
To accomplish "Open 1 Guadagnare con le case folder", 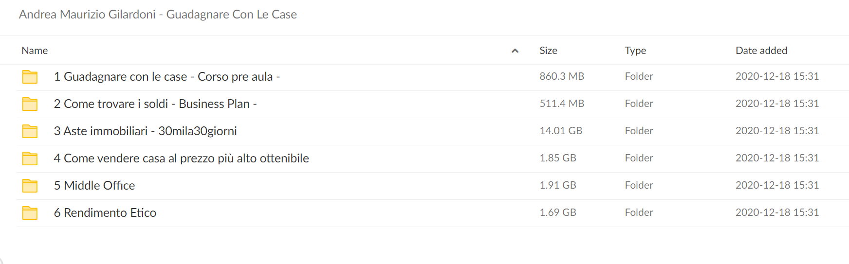I will coord(167,77).
